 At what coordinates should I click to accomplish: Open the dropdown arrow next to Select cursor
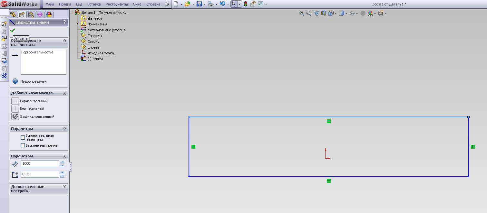pyautogui.click(x=239, y=5)
